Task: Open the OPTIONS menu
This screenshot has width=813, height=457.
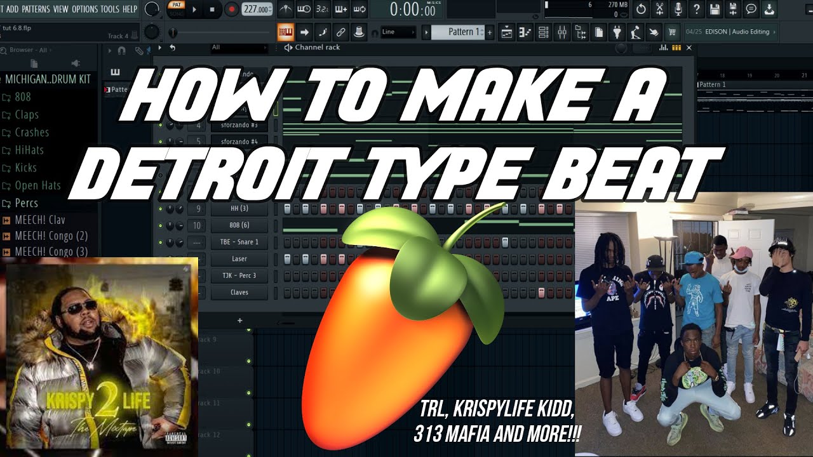Action: 85,9
